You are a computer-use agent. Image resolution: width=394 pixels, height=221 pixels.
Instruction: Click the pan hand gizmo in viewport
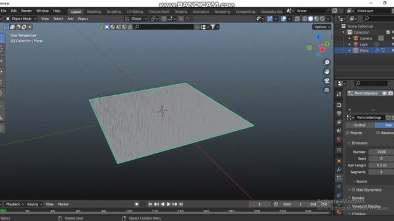point(326,72)
